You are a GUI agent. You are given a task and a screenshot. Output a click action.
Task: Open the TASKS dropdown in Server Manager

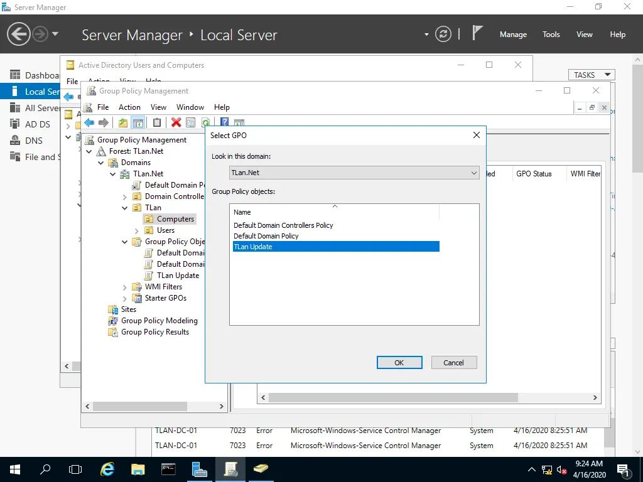coord(592,75)
